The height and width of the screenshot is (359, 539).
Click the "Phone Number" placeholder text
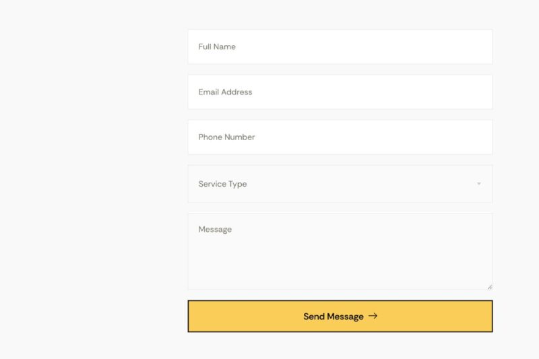point(226,137)
